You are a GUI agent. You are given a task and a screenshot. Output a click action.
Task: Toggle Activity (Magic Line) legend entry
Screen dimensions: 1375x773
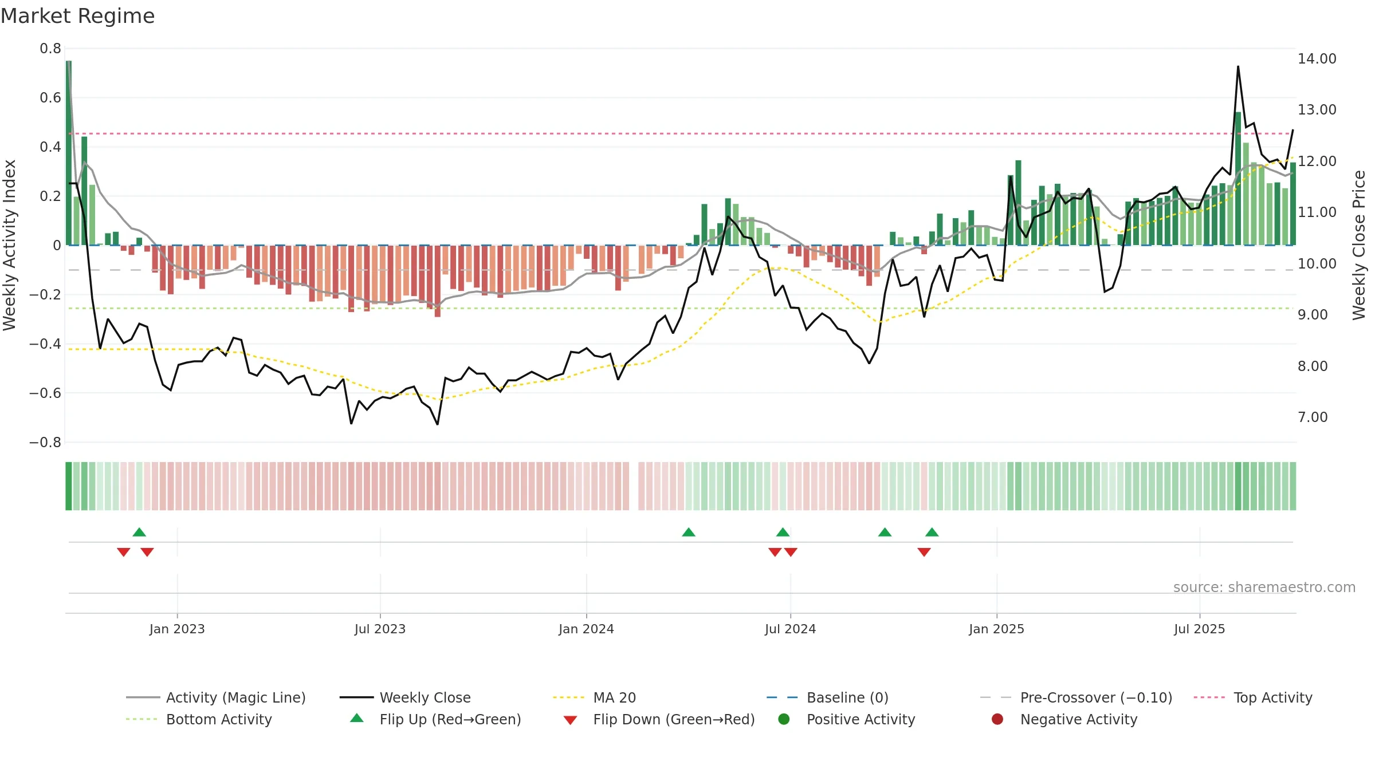pos(216,697)
